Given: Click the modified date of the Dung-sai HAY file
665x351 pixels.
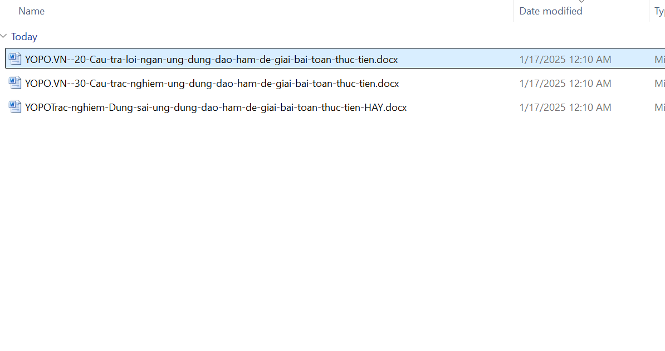Looking at the screenshot, I should (x=565, y=108).
